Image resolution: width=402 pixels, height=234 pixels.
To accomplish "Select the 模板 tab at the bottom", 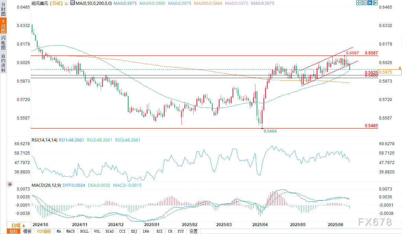I will click(27, 231).
